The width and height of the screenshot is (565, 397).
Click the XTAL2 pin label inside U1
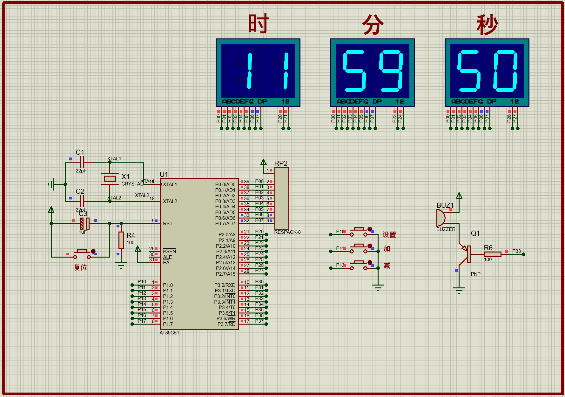(x=170, y=201)
